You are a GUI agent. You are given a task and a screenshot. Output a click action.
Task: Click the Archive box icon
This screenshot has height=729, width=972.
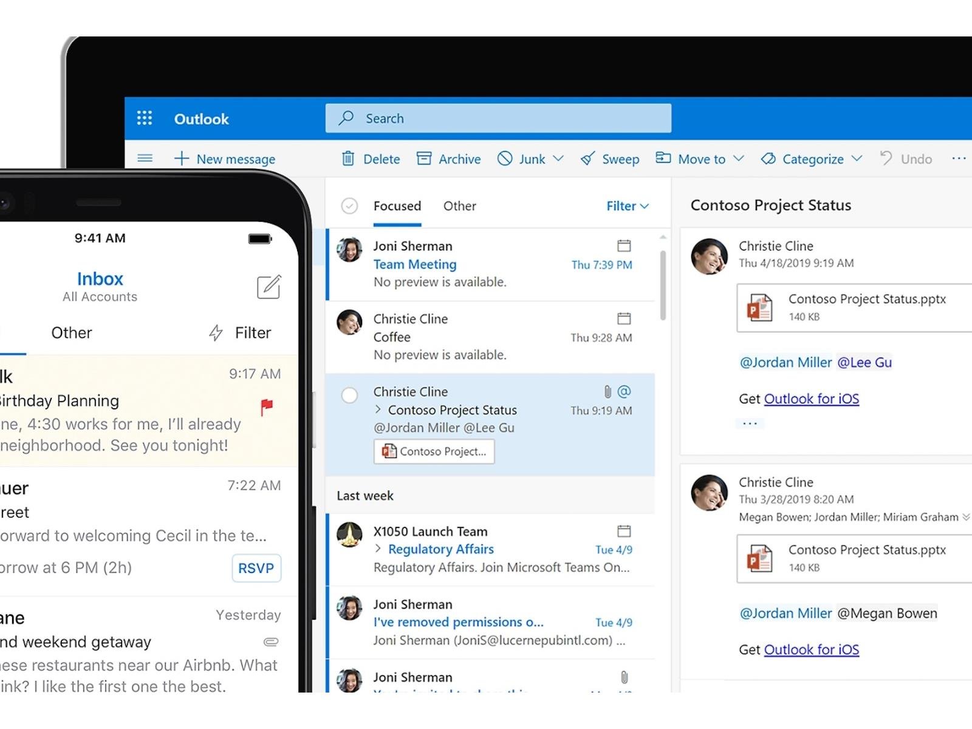point(424,159)
